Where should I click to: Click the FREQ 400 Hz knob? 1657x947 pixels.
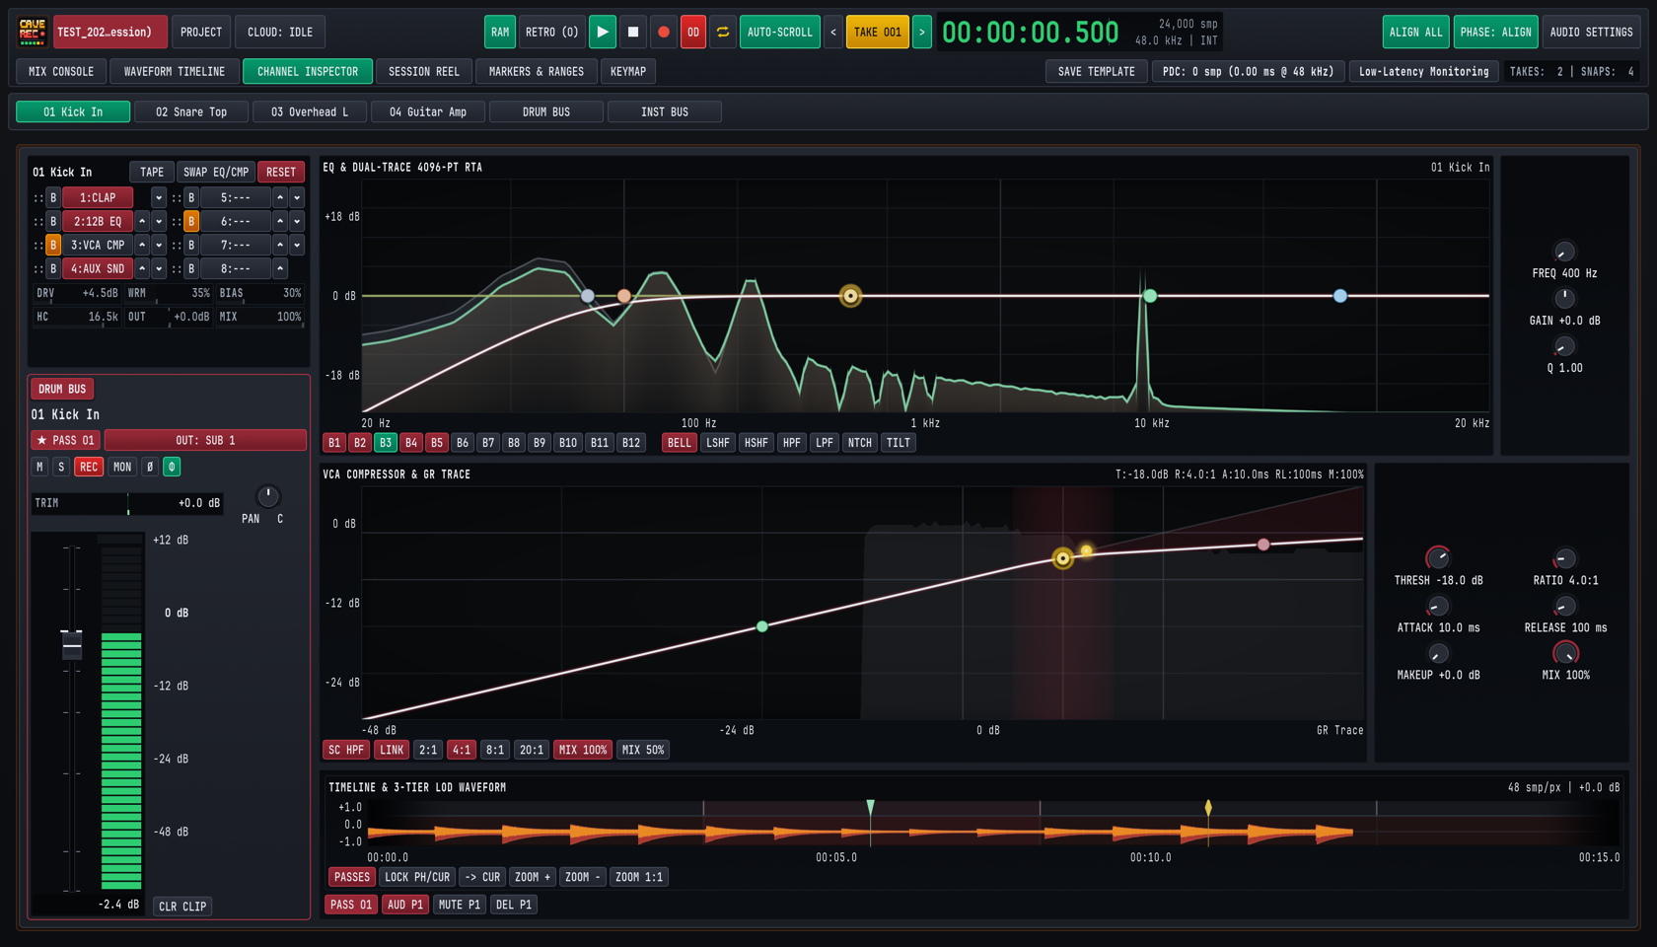click(x=1564, y=252)
